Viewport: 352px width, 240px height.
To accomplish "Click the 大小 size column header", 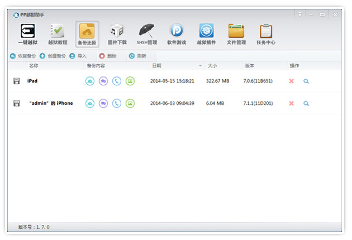I will point(212,66).
